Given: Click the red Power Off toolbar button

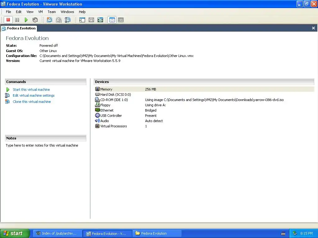Looking at the screenshot, I should tap(8, 20).
